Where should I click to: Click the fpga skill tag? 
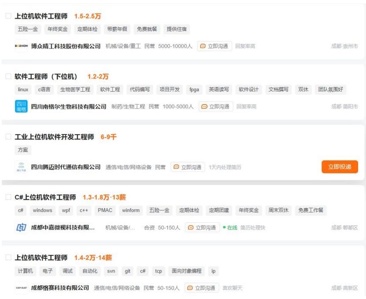pos(194,90)
